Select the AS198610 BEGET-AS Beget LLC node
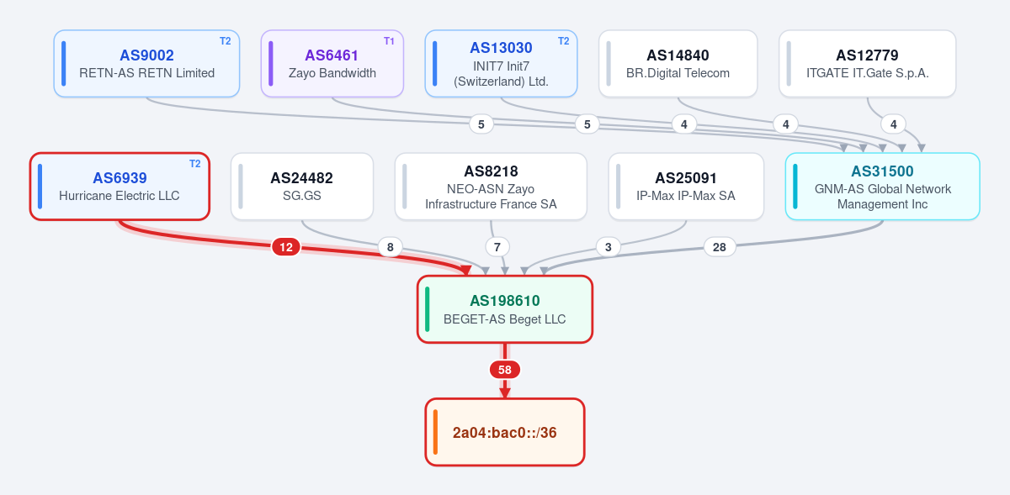Image resolution: width=1010 pixels, height=495 pixels. pos(505,309)
